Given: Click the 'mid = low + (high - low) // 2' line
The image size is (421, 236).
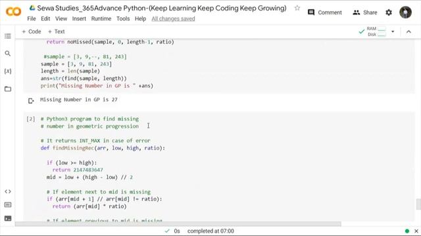Looking at the screenshot, I should coord(89,177).
